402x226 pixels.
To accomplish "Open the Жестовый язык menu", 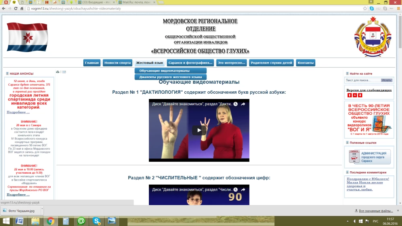I will tap(149, 63).
